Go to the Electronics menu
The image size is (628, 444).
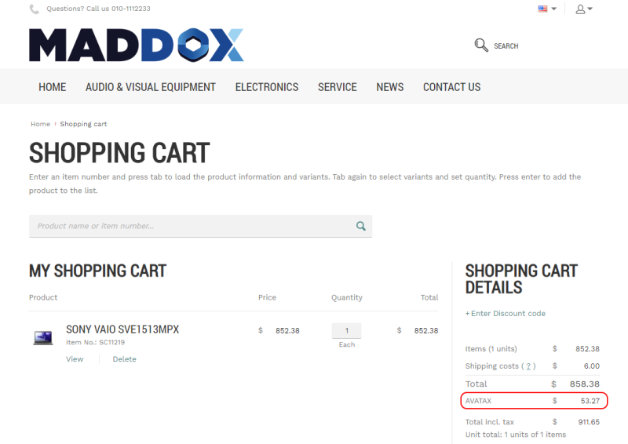click(266, 87)
